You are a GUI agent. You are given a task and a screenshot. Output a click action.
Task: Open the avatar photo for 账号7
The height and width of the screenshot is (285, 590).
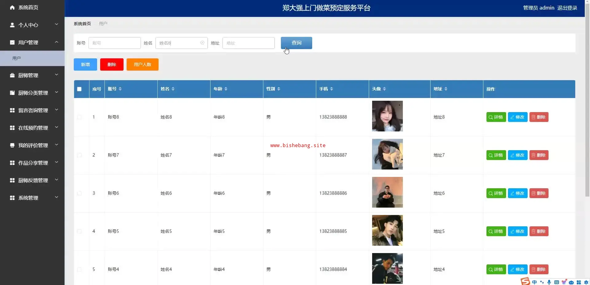pos(387,154)
